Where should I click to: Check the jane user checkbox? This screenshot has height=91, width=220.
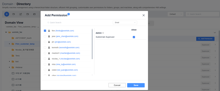coord(45,36)
